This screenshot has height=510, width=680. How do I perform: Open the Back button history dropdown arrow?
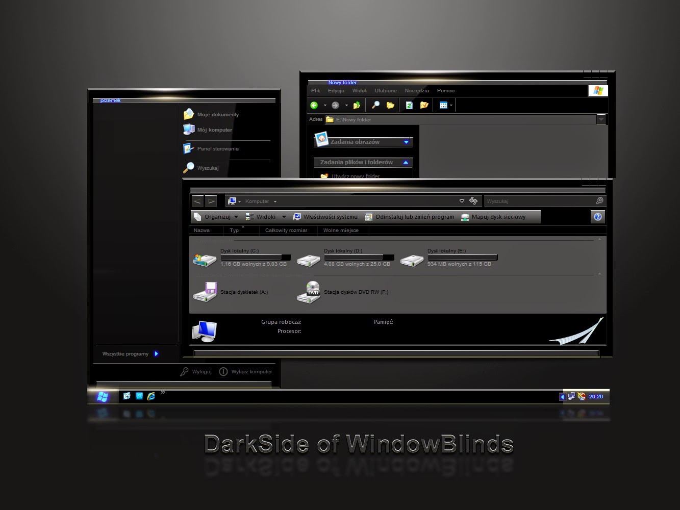[x=325, y=106]
